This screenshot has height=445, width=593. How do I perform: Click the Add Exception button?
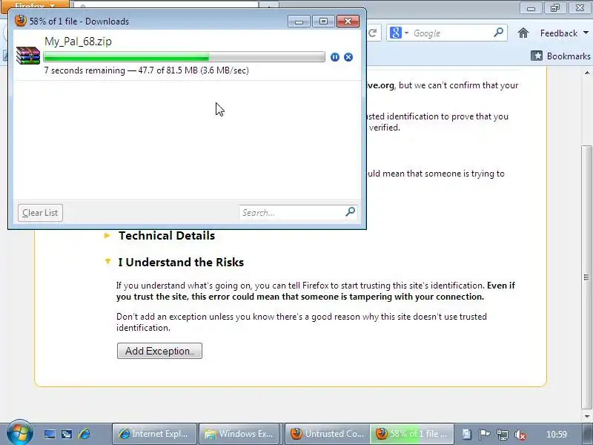(x=159, y=351)
